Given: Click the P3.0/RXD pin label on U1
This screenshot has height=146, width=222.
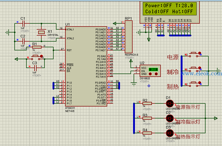Looking at the screenshot, I should click(x=100, y=83).
